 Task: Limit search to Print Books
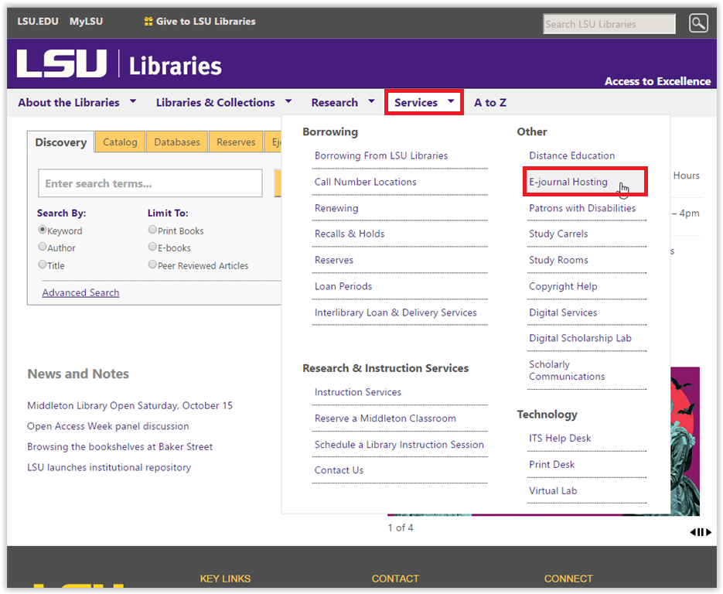coord(152,230)
